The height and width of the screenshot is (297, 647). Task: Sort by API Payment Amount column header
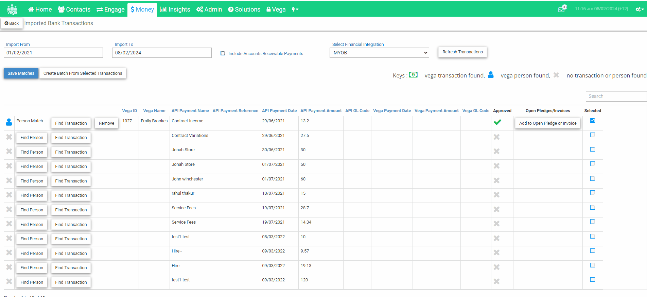321,111
